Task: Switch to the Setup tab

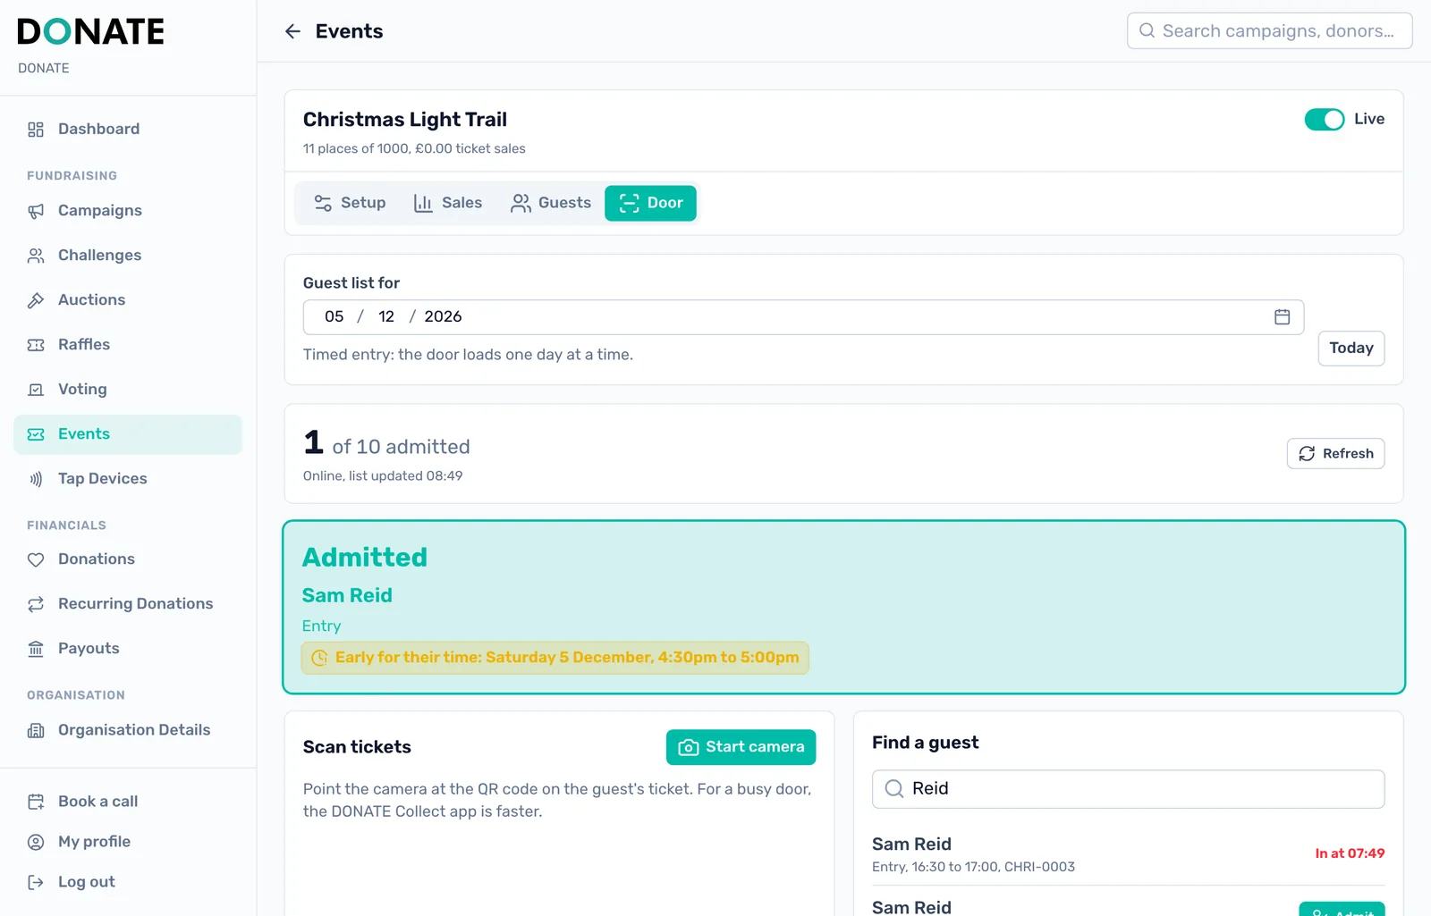Action: point(350,203)
